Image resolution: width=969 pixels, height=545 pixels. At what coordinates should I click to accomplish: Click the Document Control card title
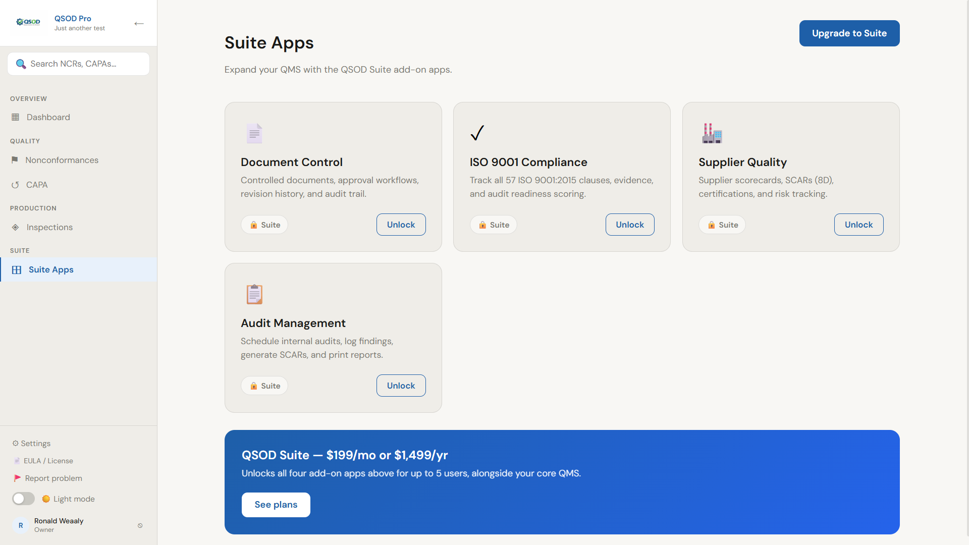point(292,162)
